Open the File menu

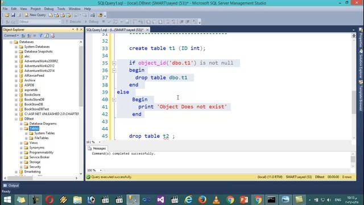(x=5, y=9)
